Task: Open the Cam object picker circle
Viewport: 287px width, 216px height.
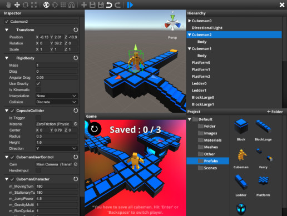Action: [76, 164]
